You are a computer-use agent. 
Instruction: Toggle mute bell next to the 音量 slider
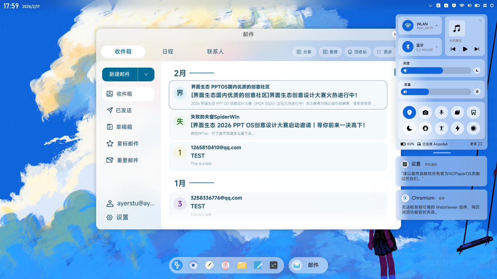point(477,92)
